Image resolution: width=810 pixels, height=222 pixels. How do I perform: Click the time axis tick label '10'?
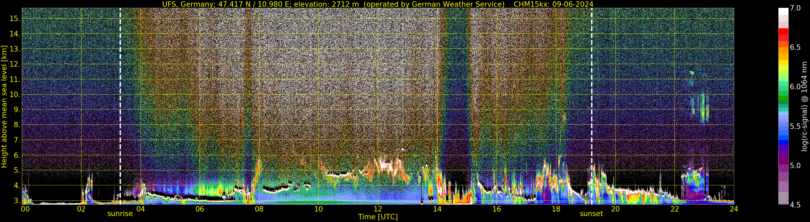[x=318, y=209]
